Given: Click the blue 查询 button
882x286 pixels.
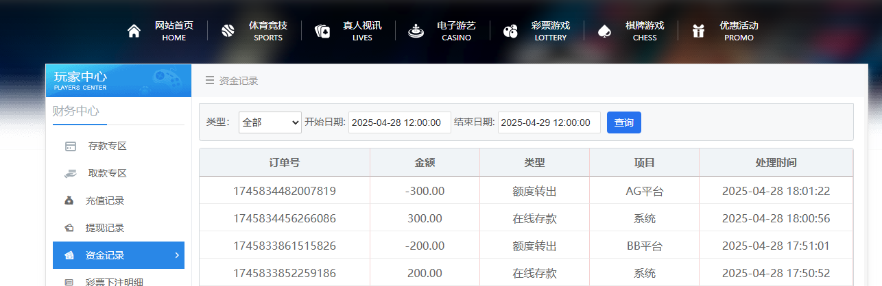Looking at the screenshot, I should tap(624, 122).
